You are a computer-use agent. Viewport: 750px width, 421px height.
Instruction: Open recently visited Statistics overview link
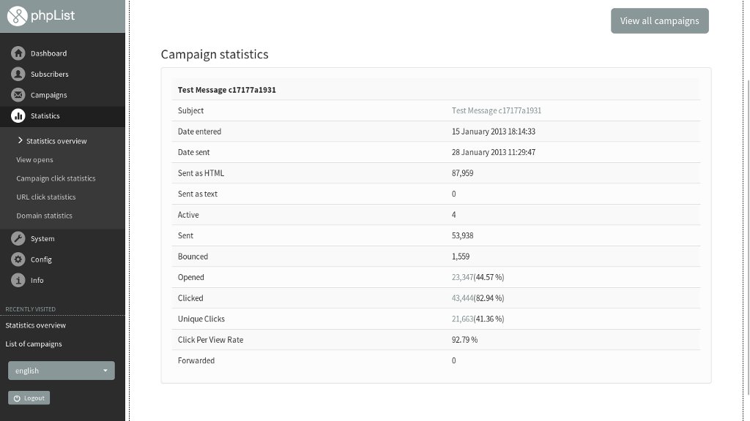35,325
